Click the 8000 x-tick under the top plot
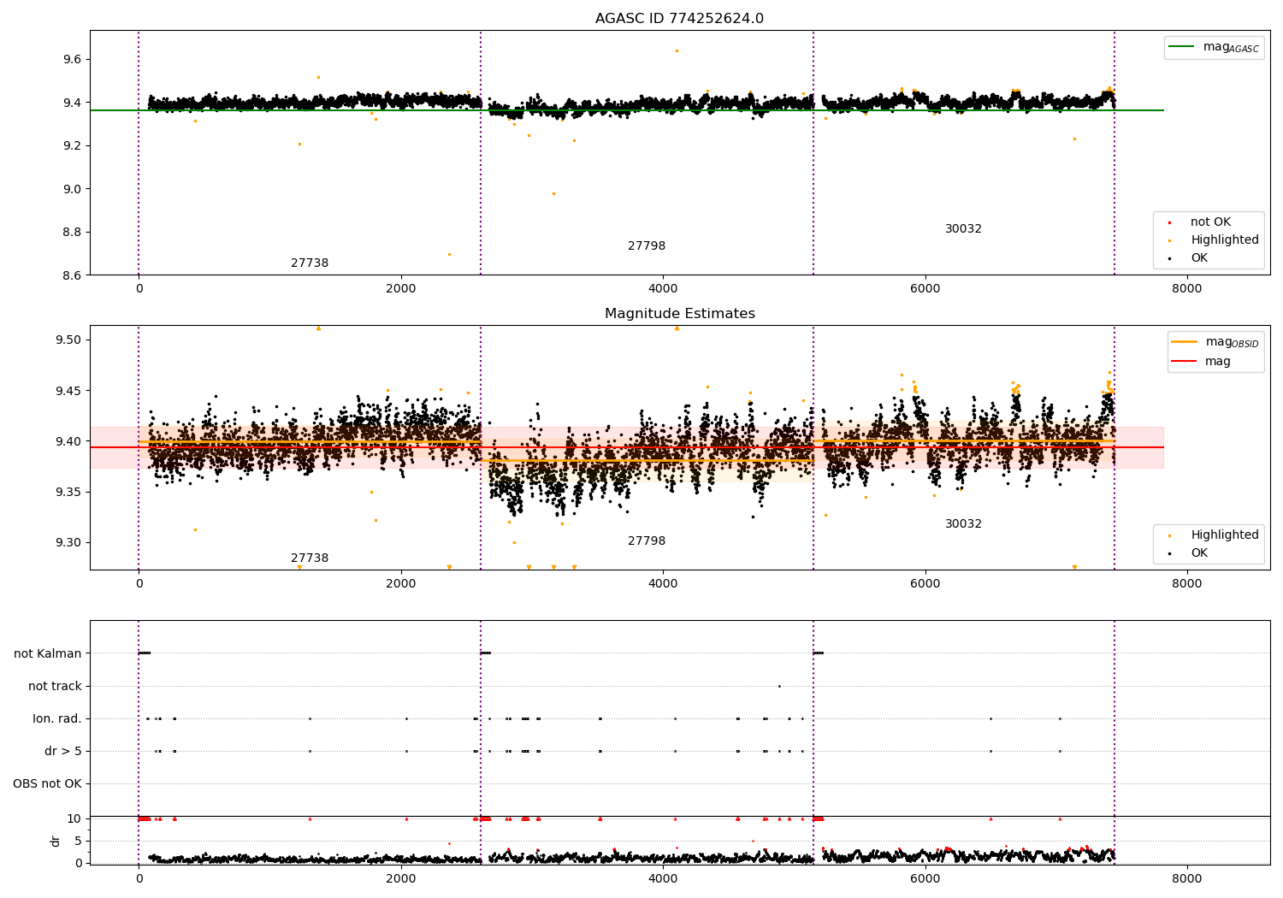The height and width of the screenshot is (898, 1283). (x=1186, y=289)
